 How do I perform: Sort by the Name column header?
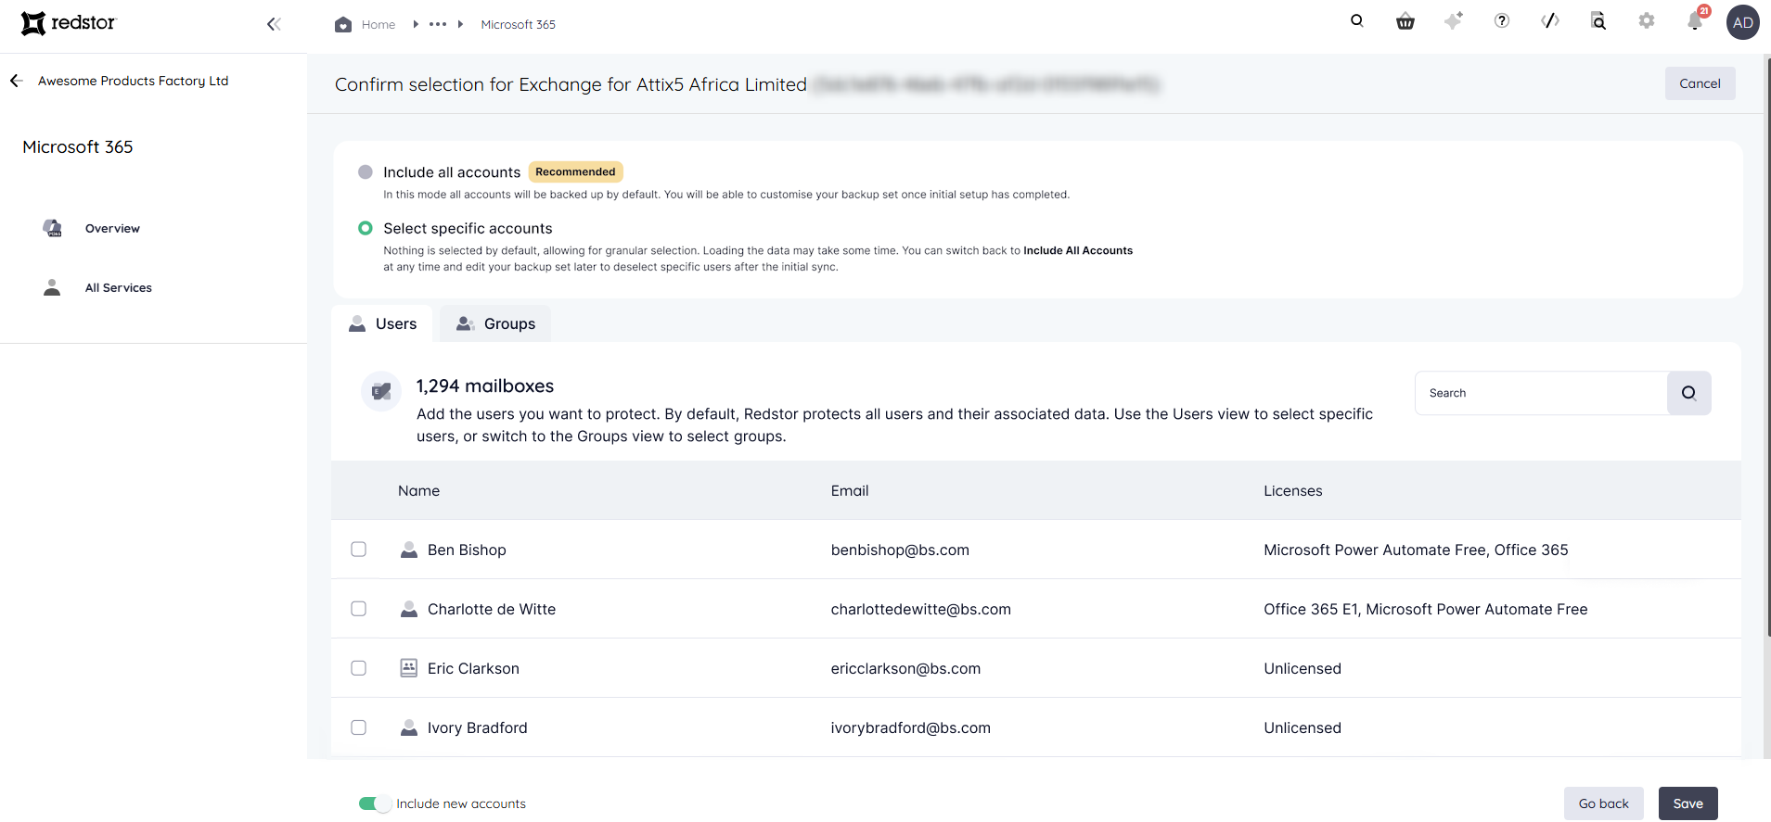[x=418, y=491]
